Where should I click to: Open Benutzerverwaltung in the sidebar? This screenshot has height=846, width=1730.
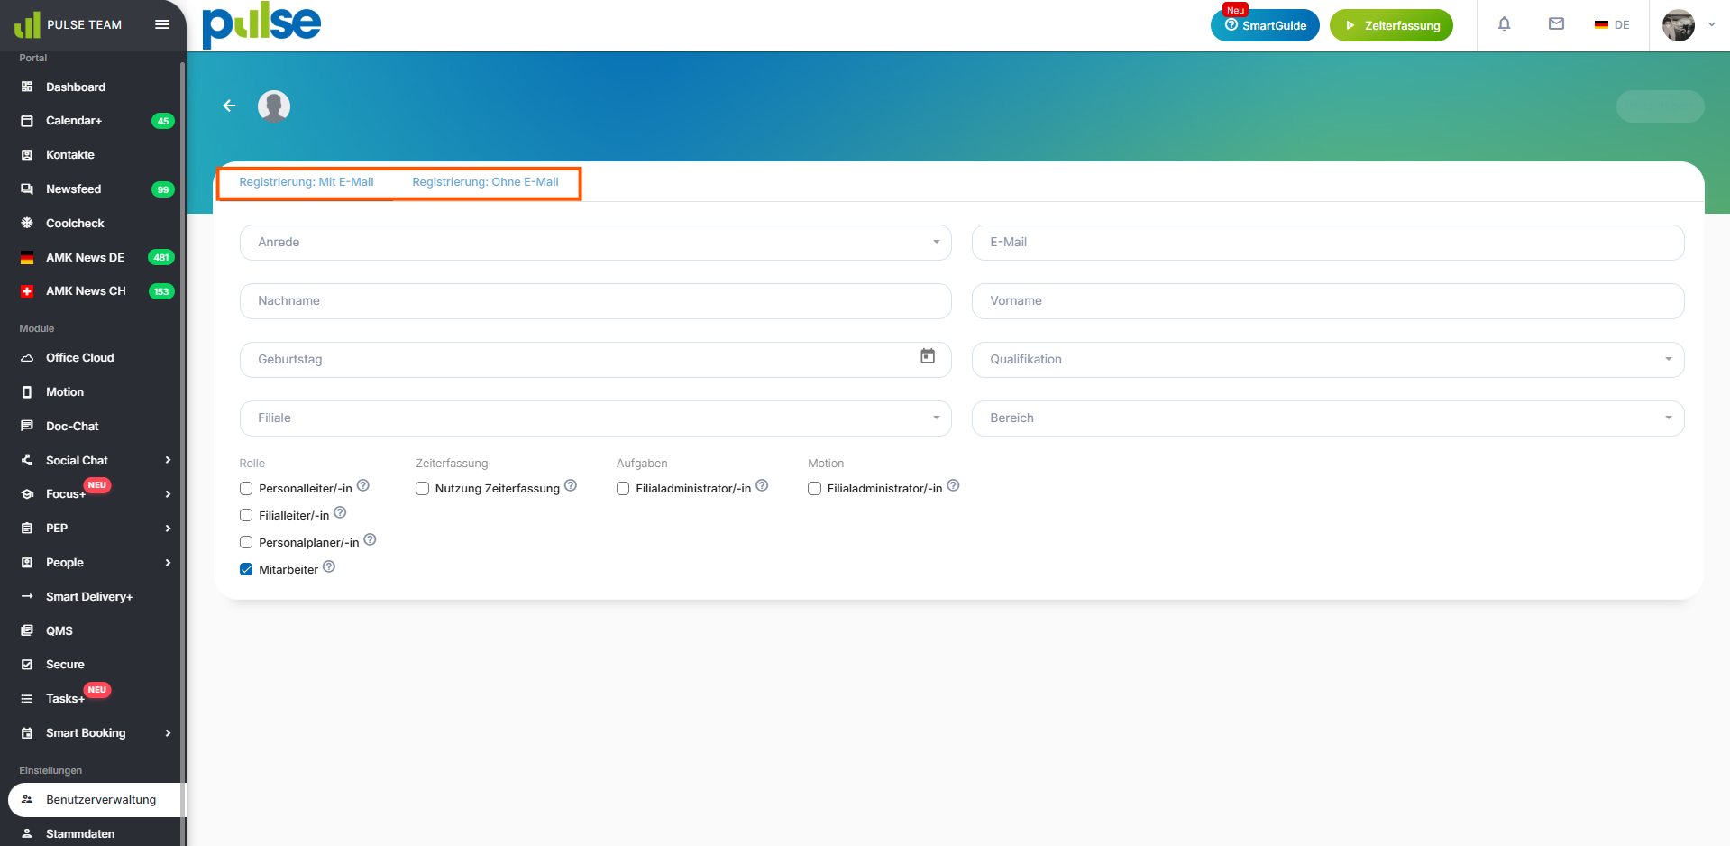tap(94, 800)
